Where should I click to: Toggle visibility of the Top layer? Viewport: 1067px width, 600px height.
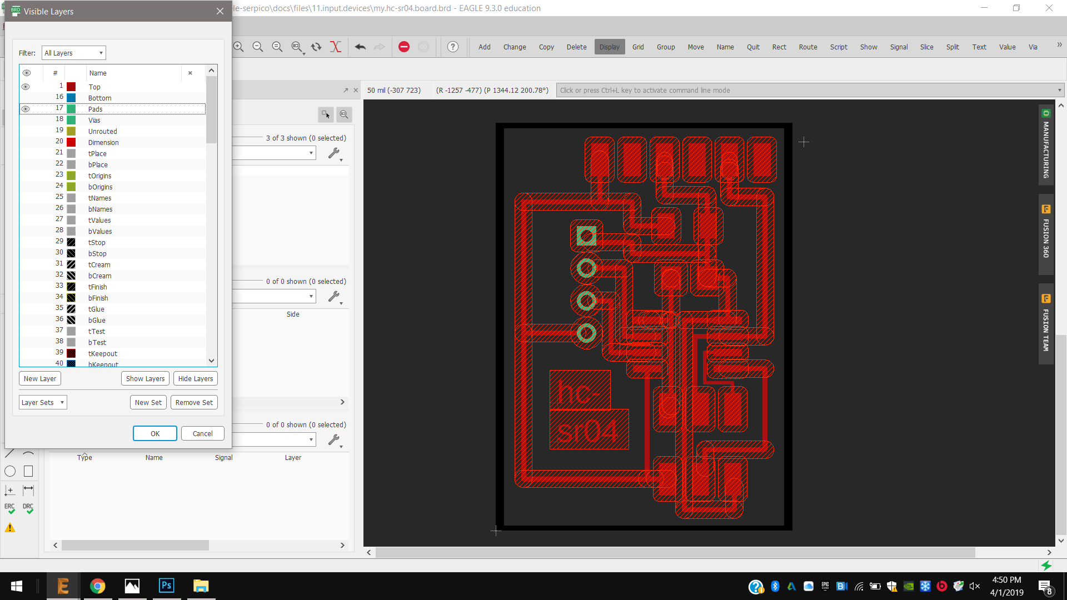26,87
